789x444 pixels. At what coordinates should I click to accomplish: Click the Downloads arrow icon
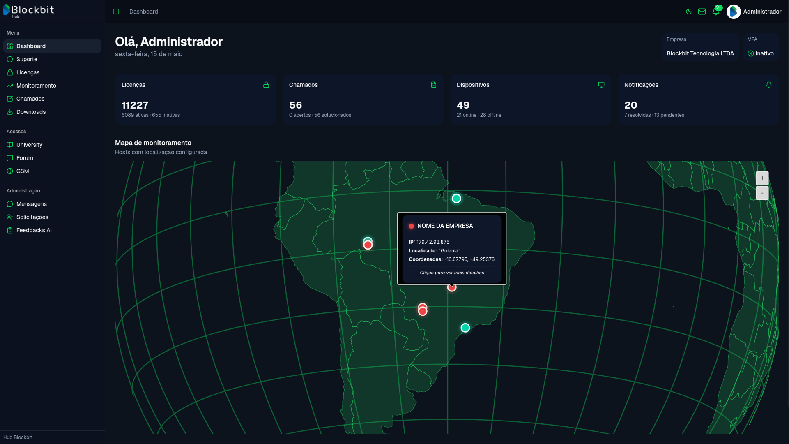point(10,112)
